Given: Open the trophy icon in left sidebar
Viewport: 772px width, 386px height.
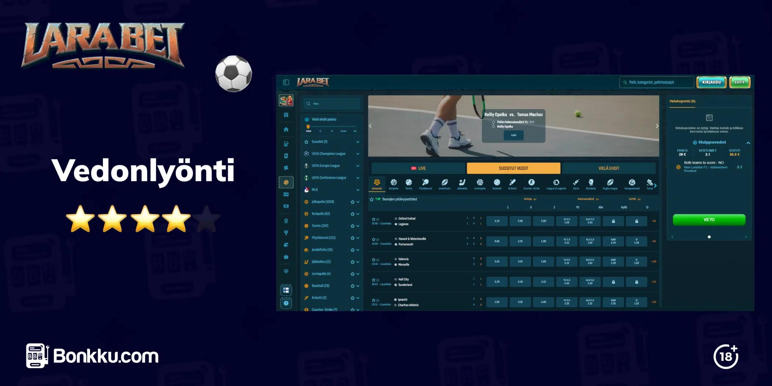Looking at the screenshot, I should click(x=286, y=233).
